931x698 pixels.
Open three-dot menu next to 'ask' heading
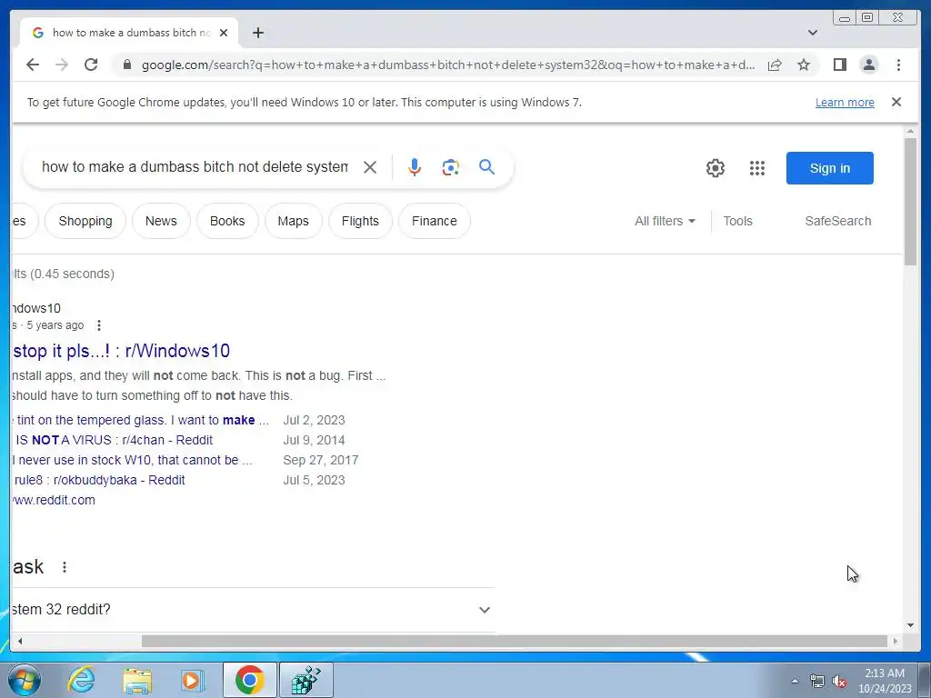click(65, 567)
